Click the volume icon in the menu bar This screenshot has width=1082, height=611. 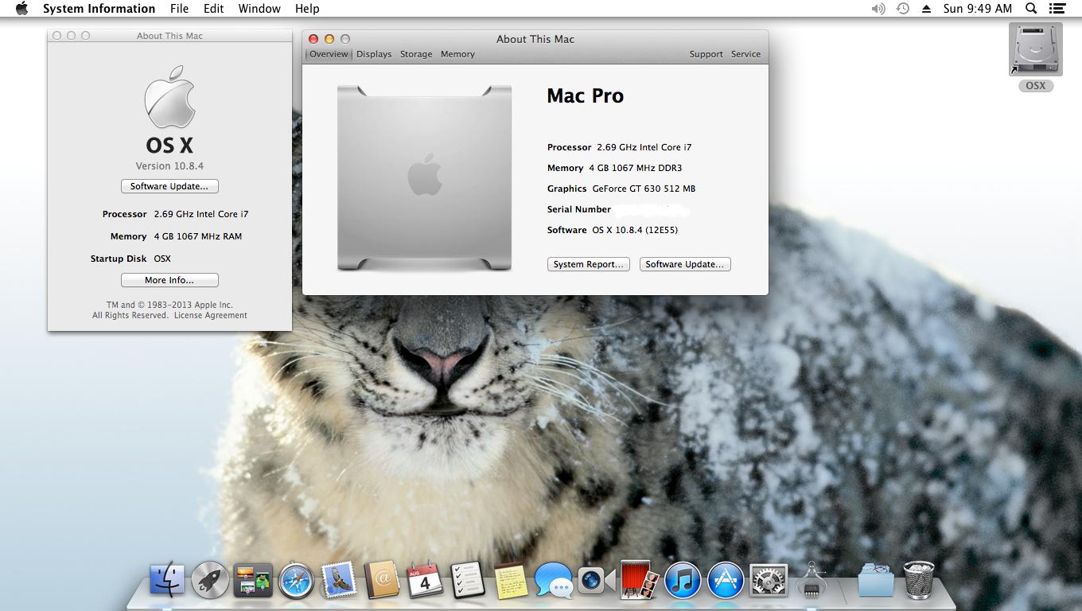(878, 9)
